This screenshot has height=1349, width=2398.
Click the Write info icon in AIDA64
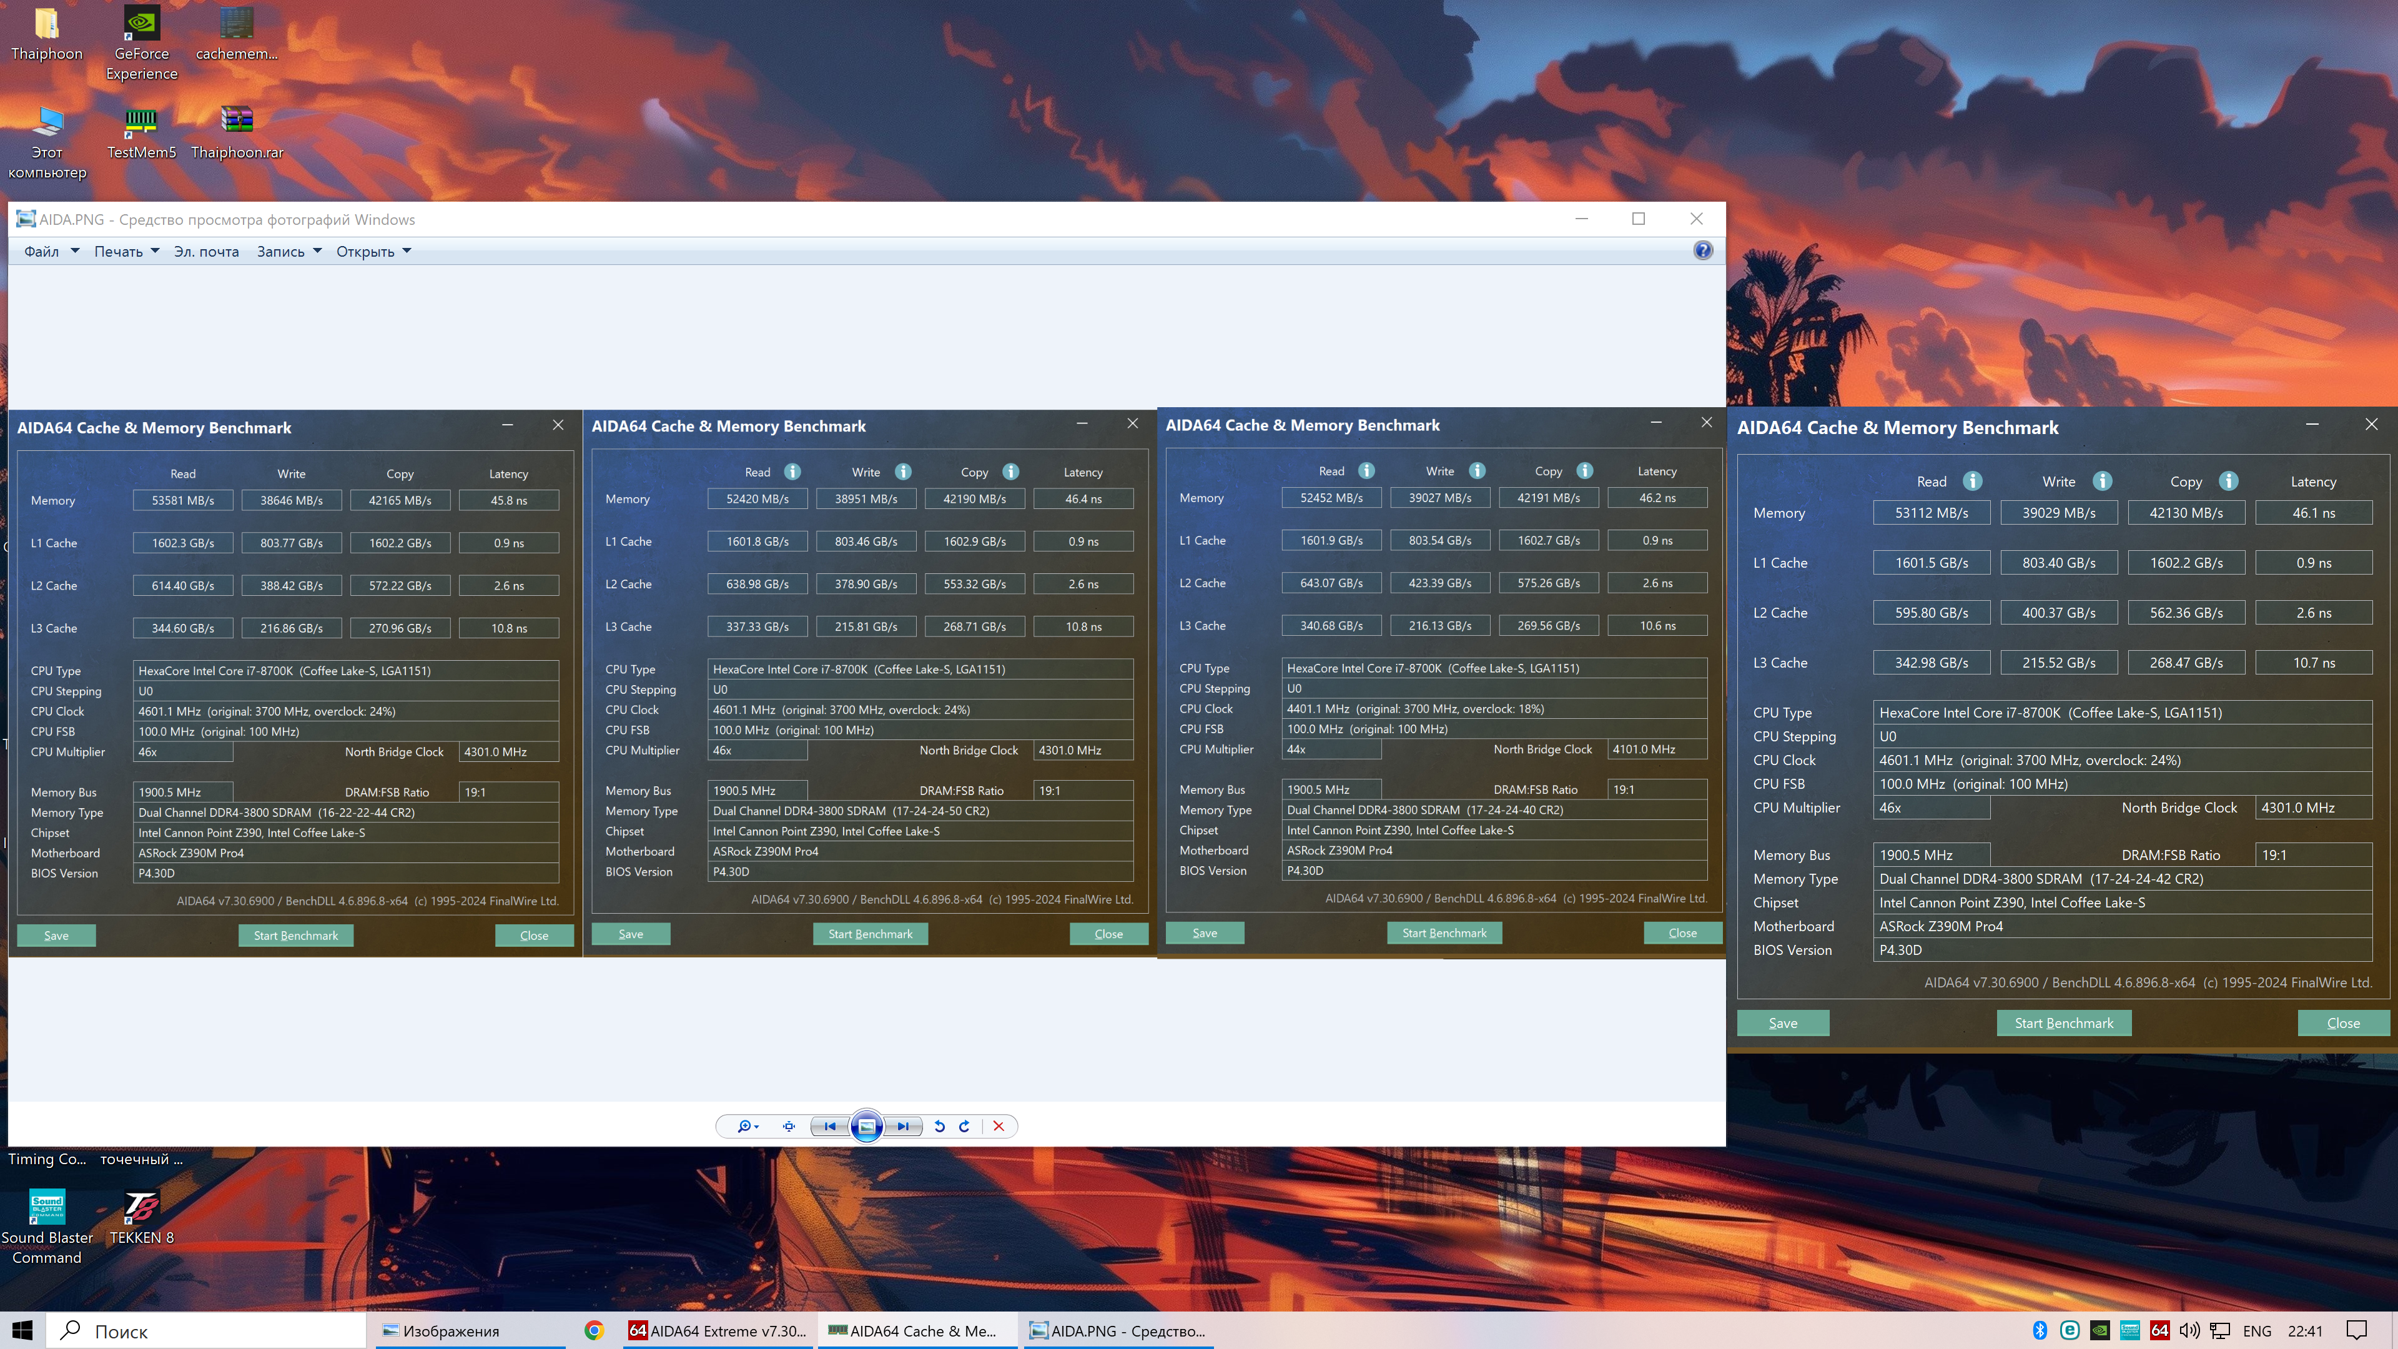2102,482
